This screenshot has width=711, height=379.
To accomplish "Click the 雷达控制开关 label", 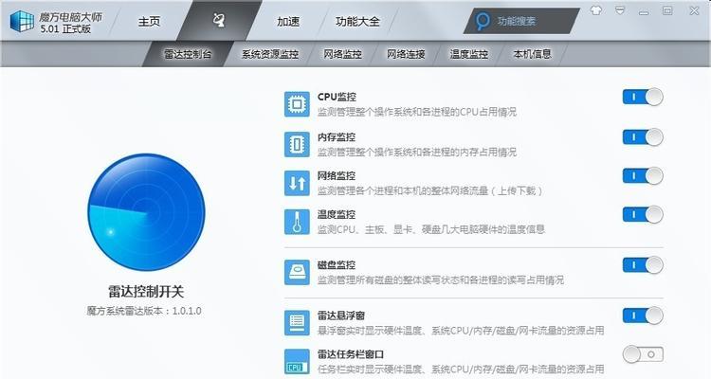I will [x=146, y=291].
